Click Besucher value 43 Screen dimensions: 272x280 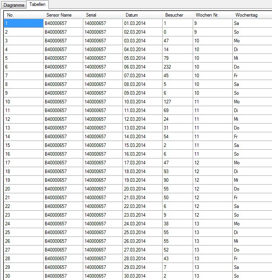coord(178,258)
